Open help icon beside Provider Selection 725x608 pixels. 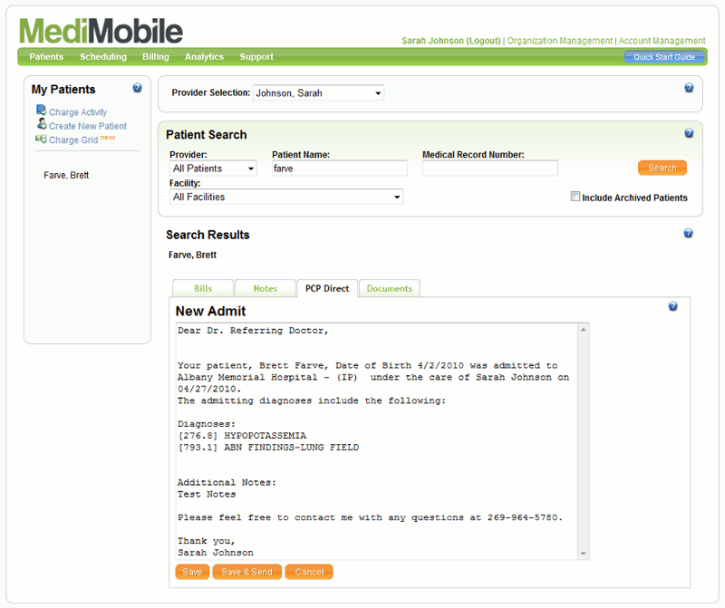coord(689,88)
